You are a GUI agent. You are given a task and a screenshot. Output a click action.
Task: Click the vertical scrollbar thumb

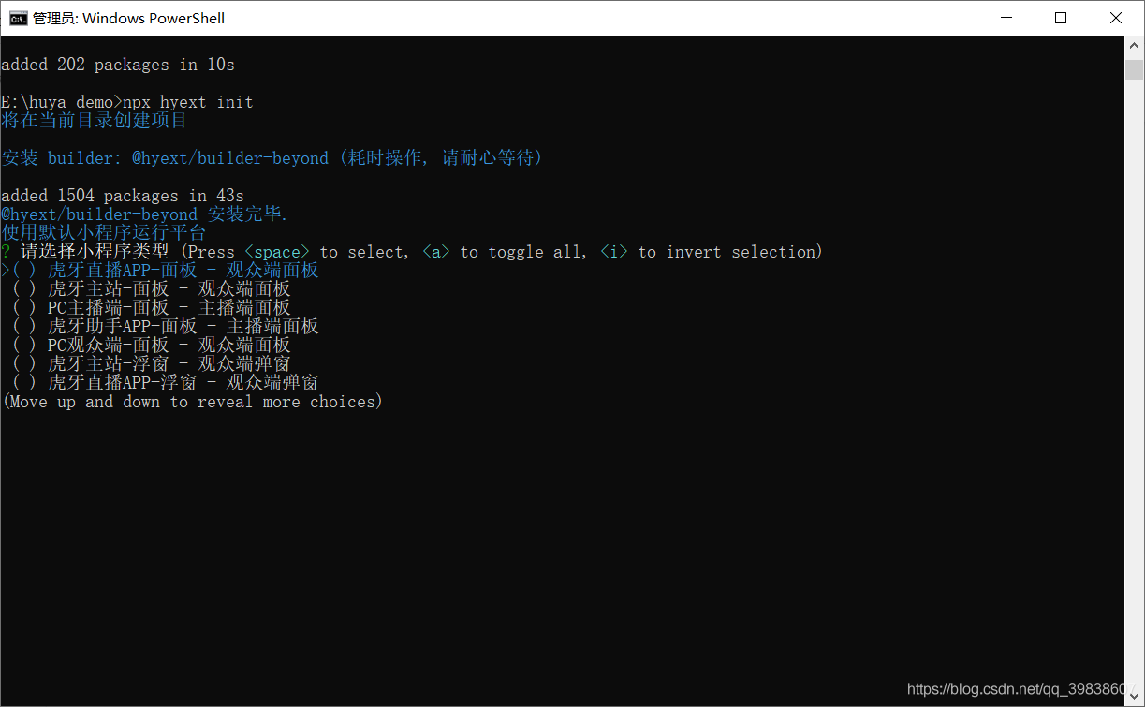click(1134, 70)
